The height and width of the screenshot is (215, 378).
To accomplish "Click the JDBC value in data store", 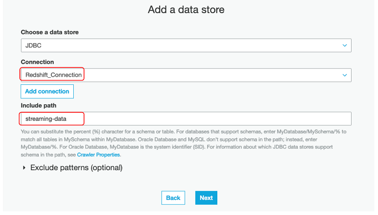I will pyautogui.click(x=33, y=45).
